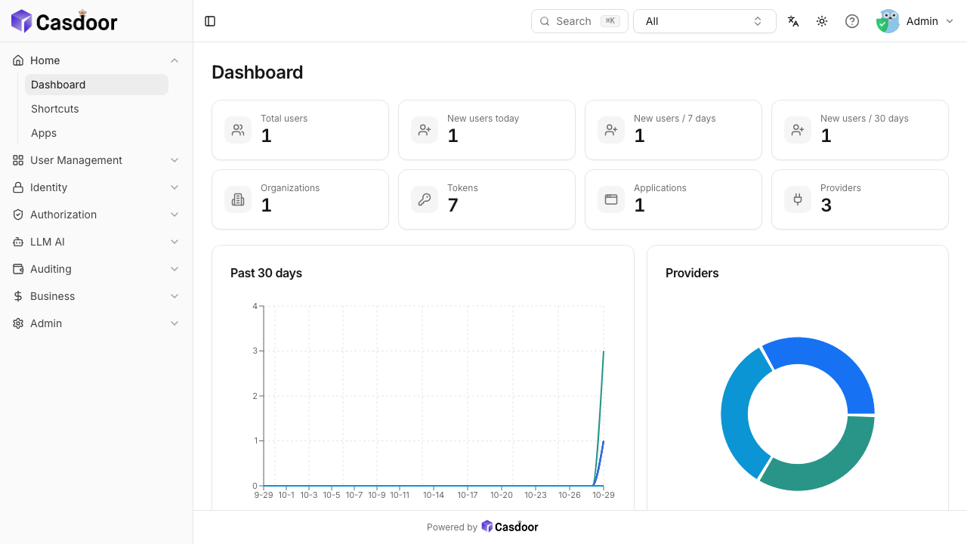The height and width of the screenshot is (544, 967).
Task: Click the Home house icon
Action: click(18, 60)
